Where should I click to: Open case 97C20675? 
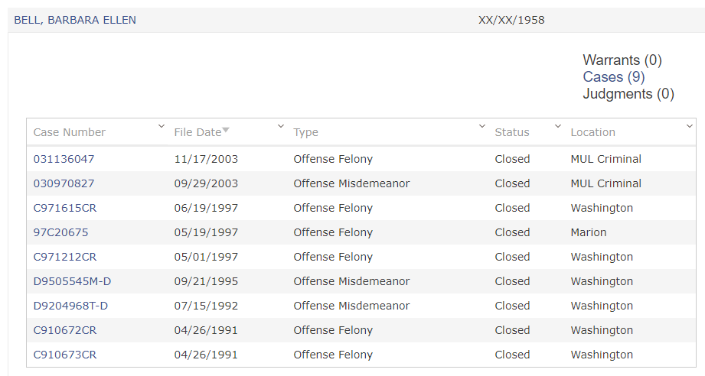[60, 232]
